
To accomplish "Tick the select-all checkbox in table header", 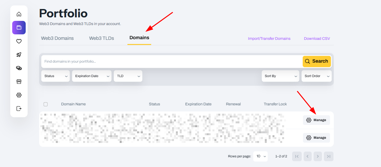I will point(46,104).
